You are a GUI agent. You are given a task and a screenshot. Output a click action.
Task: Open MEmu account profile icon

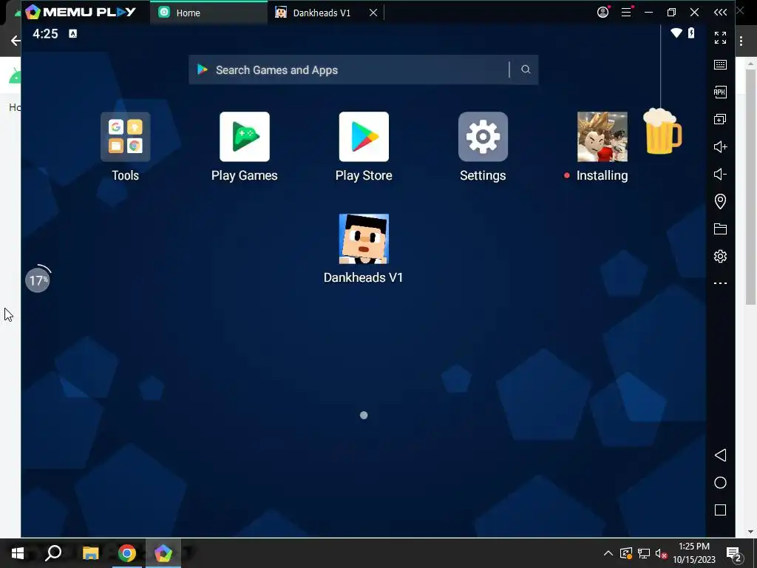[602, 12]
